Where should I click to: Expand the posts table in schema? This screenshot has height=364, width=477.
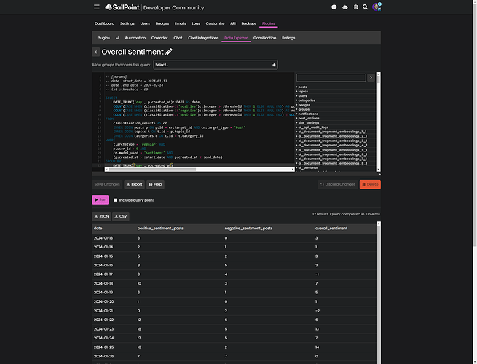(x=302, y=87)
